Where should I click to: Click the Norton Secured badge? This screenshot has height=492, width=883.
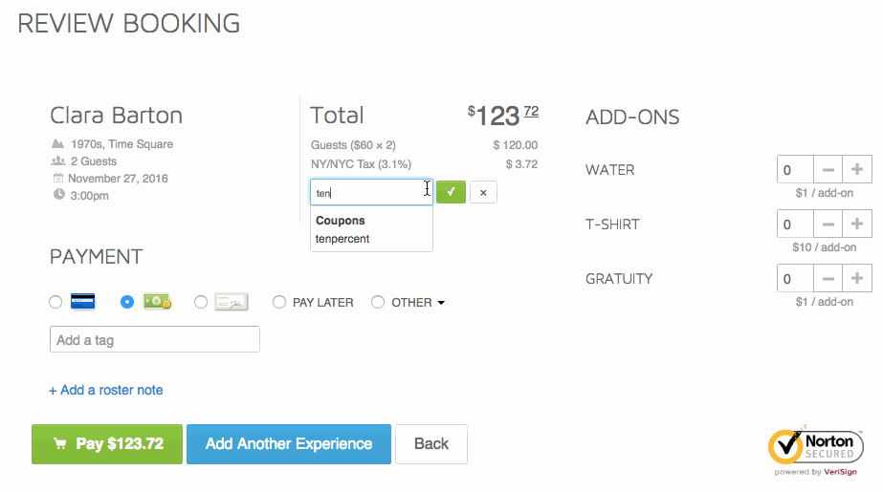815,450
